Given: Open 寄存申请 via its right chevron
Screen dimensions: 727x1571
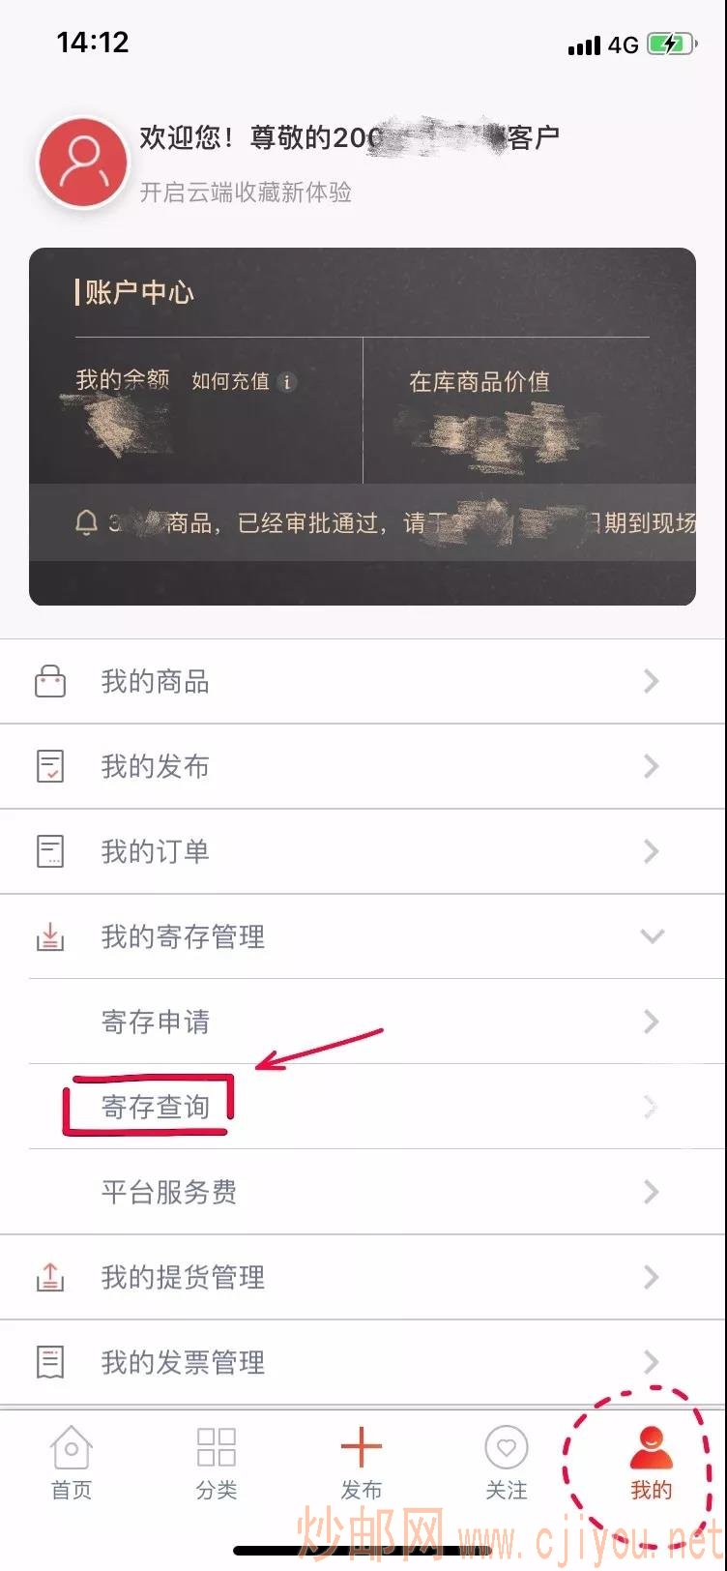Looking at the screenshot, I should [652, 1022].
